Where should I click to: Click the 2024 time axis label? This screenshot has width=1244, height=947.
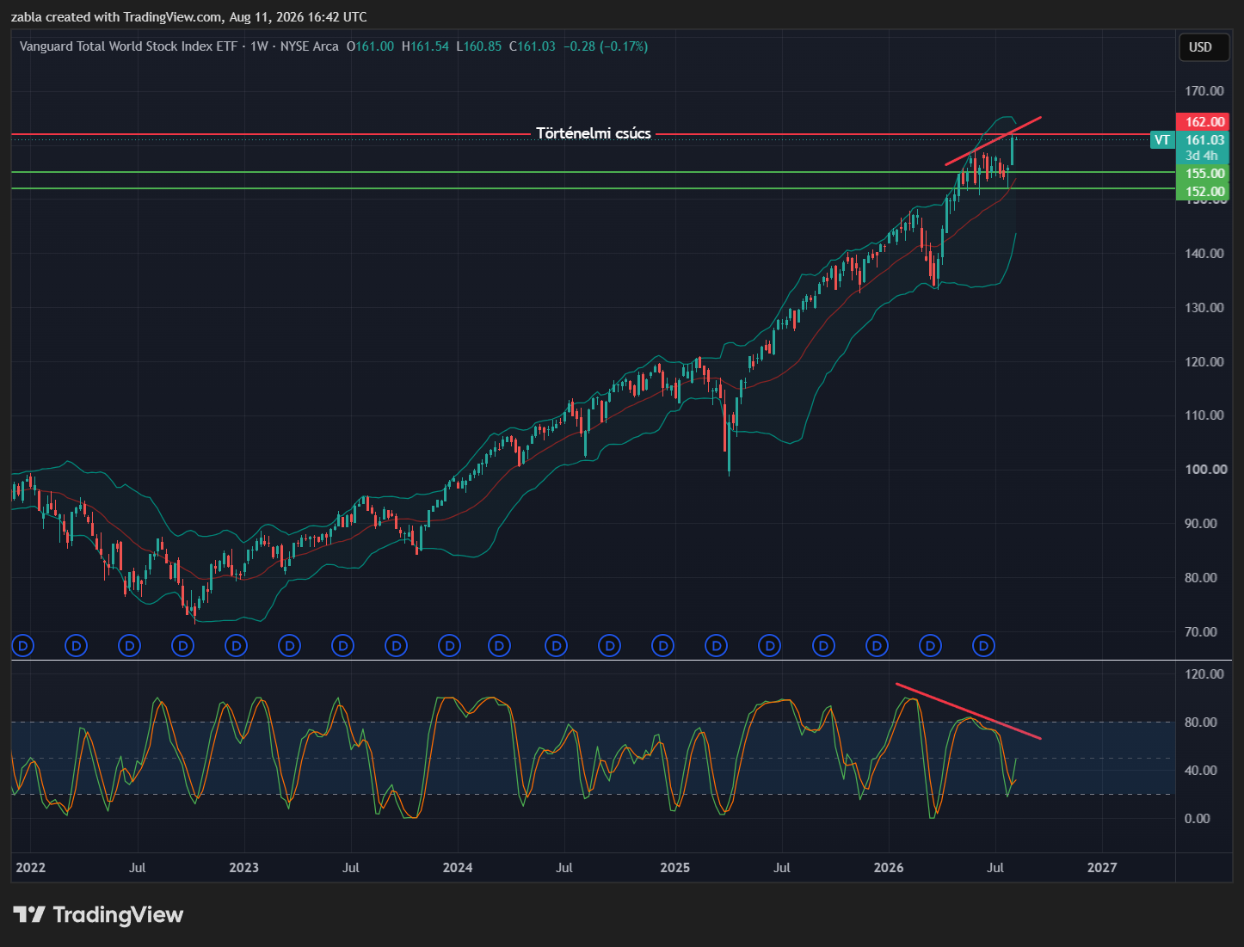(x=458, y=867)
